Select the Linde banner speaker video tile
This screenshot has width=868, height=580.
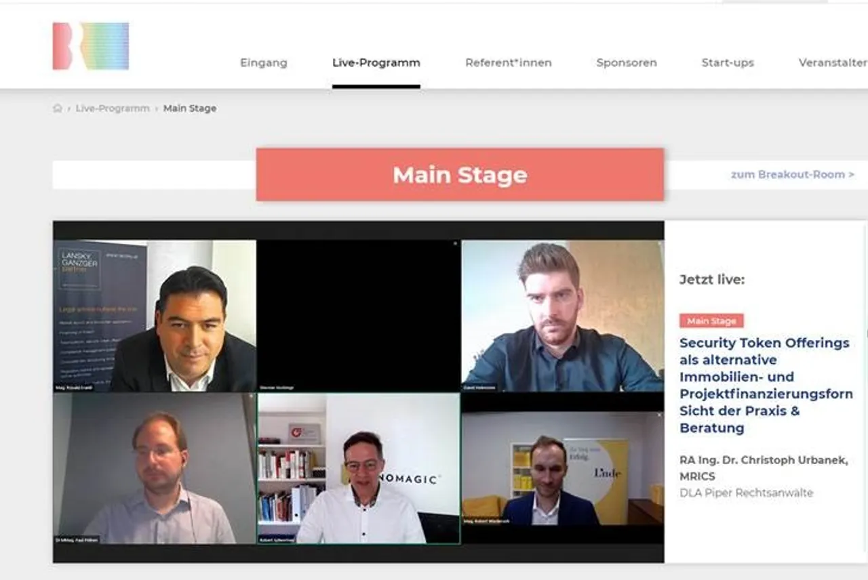[563, 469]
